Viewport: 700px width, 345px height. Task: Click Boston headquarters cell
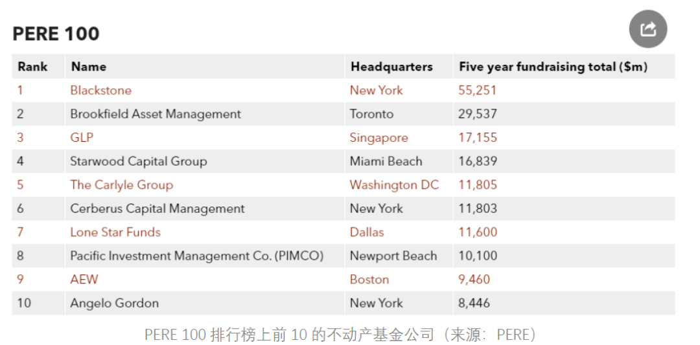point(369,279)
